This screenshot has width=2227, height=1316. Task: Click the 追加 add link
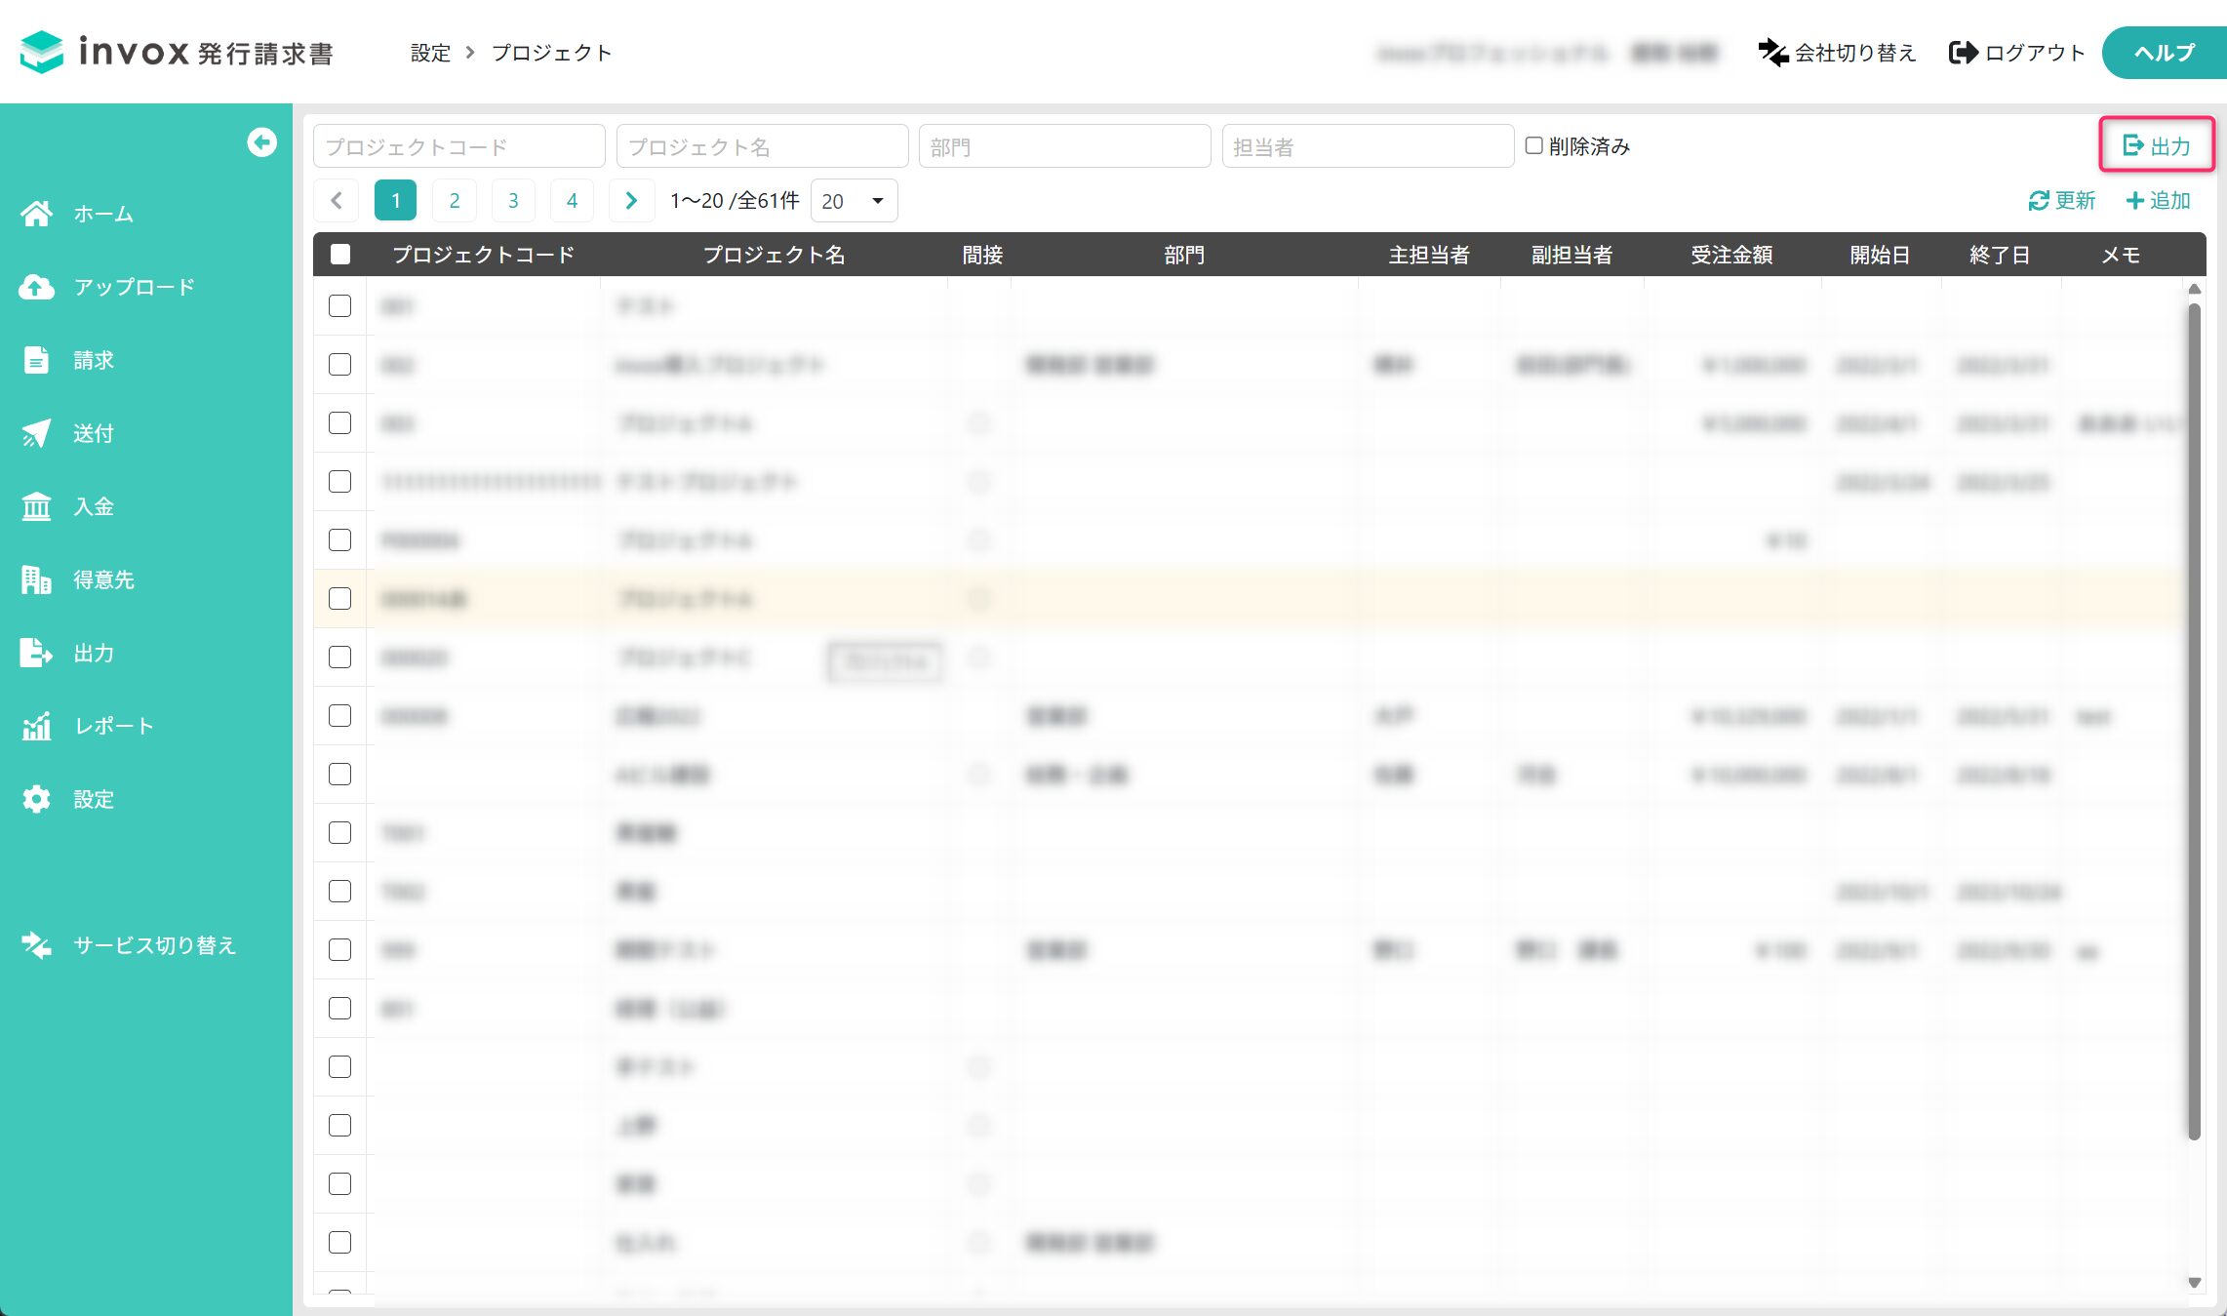2159,201
